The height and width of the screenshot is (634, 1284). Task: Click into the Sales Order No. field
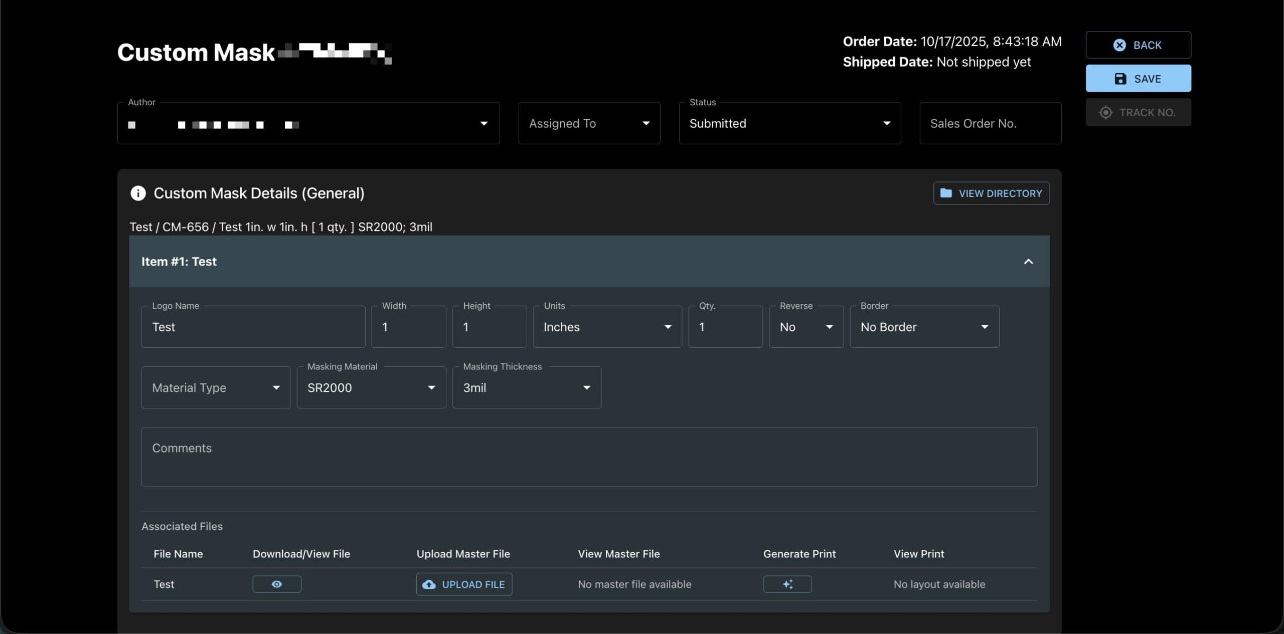(990, 124)
